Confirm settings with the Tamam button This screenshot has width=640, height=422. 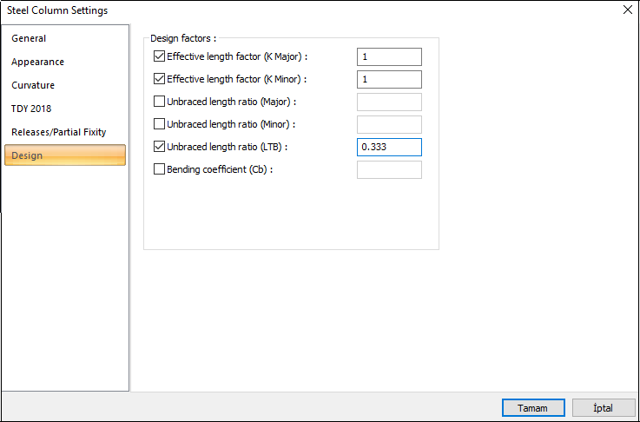pos(532,407)
